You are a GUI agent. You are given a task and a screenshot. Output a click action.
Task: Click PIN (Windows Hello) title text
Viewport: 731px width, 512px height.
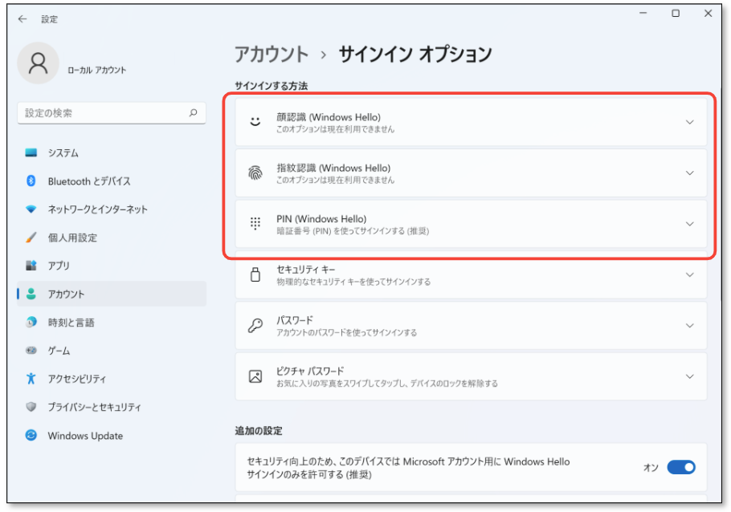(x=321, y=218)
